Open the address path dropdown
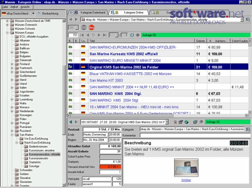 click(242, 20)
